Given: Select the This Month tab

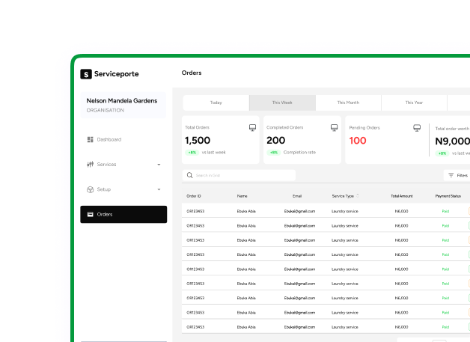Looking at the screenshot, I should click(348, 103).
